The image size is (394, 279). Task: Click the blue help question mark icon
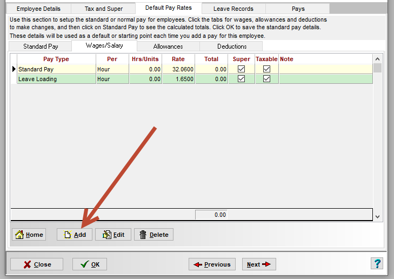pyautogui.click(x=377, y=264)
